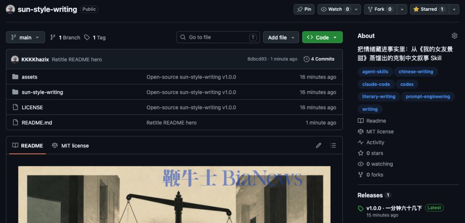Click KKKKhazix commit author avatar

[x=15, y=59]
